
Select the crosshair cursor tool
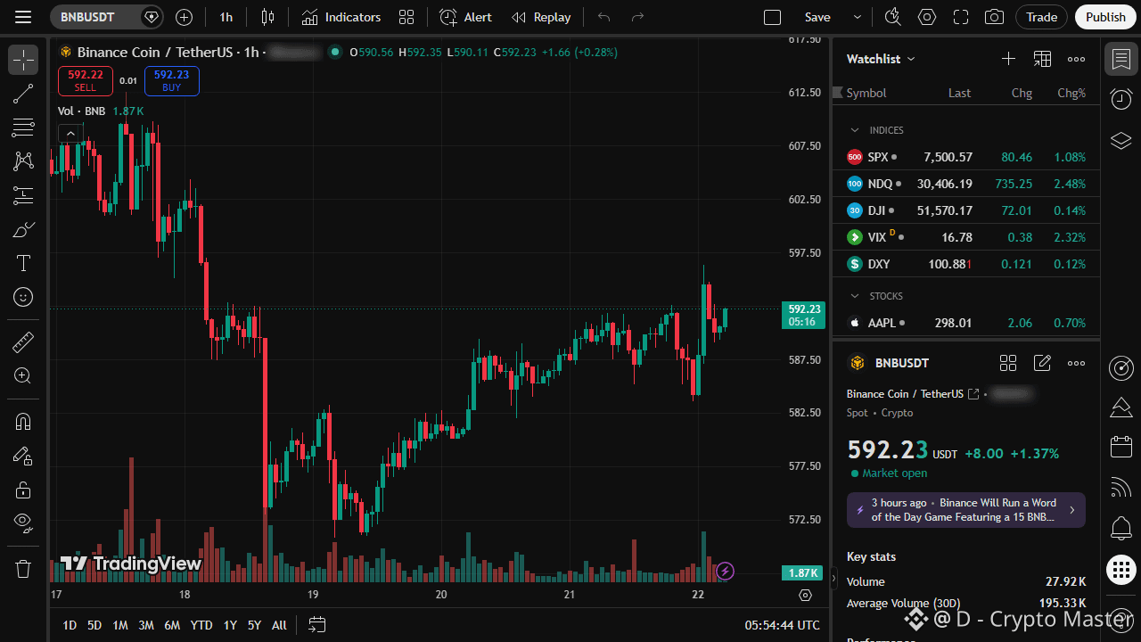(x=23, y=60)
